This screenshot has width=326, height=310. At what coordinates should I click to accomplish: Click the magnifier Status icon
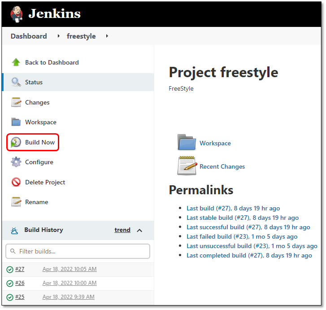point(16,82)
